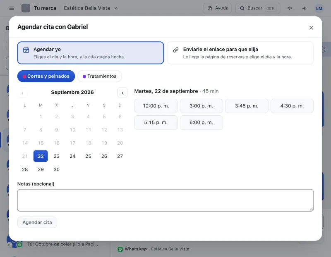The height and width of the screenshot is (257, 331).
Task: Go to next month after Septiembre 2026
Action: [122, 93]
